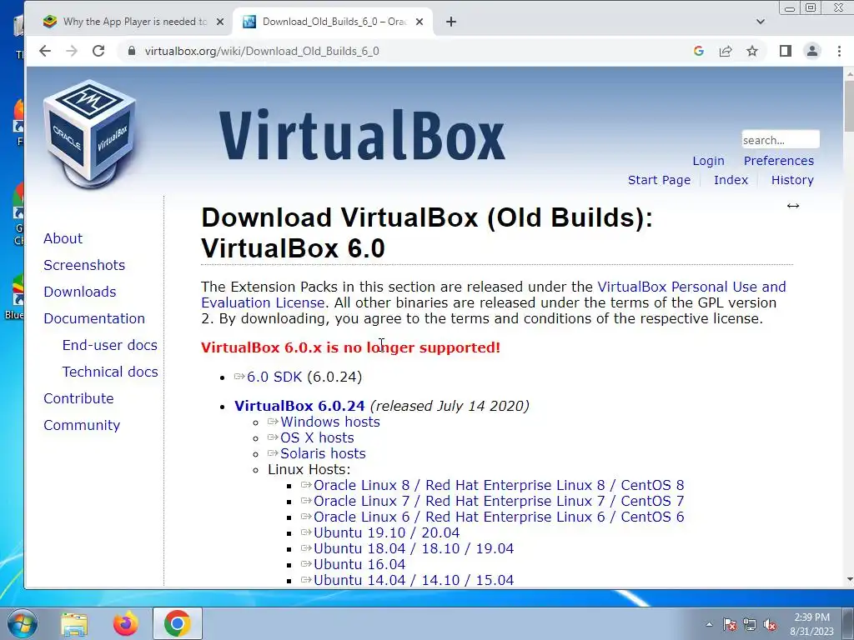Open Community in sidebar
Viewport: 854px width, 640px height.
82,425
